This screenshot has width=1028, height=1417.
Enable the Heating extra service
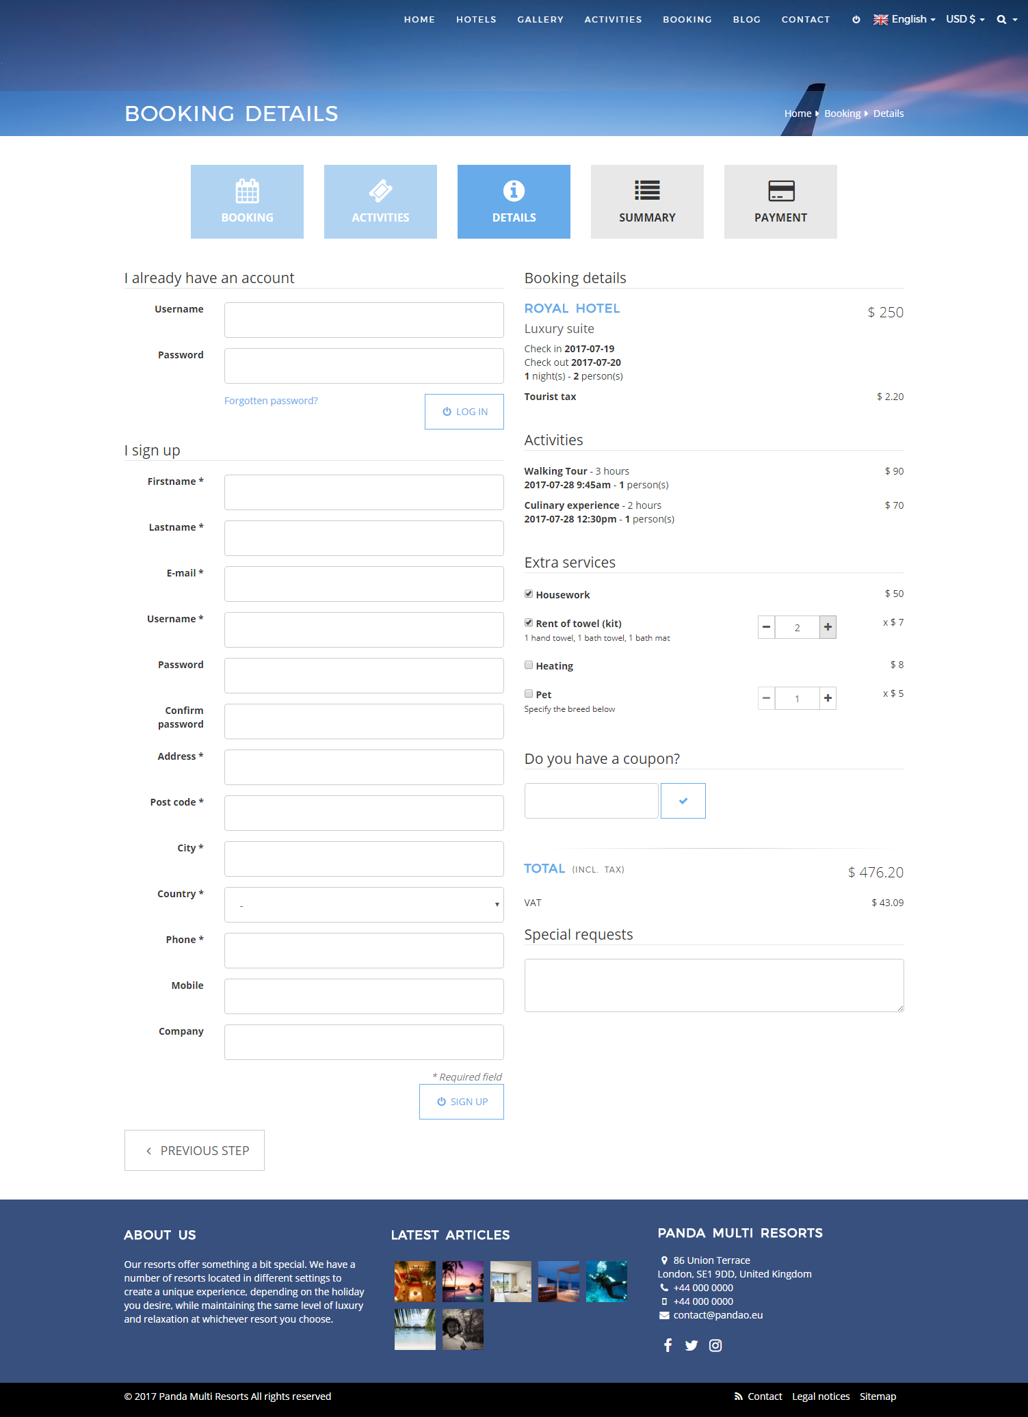tap(529, 665)
